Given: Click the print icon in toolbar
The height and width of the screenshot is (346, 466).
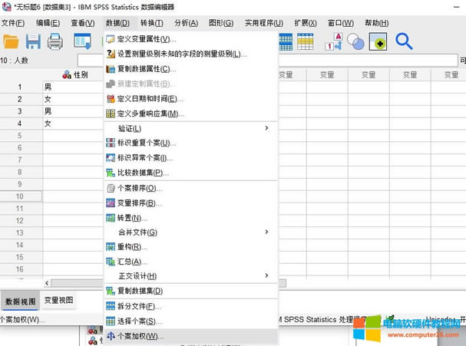Looking at the screenshot, I should coord(55,41).
